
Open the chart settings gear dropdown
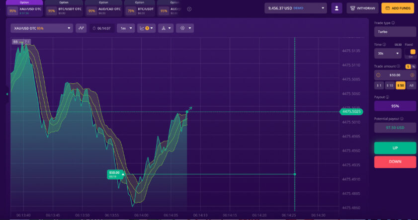pyautogui.click(x=185, y=28)
